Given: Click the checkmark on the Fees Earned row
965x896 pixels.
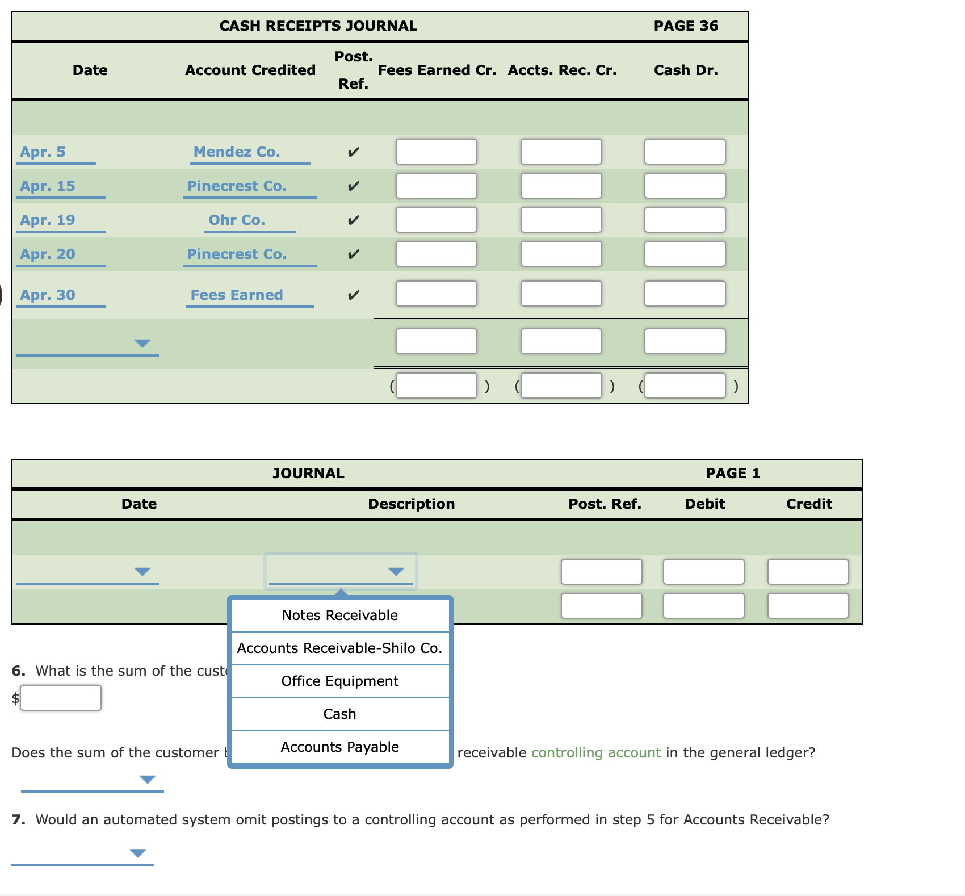Looking at the screenshot, I should click(353, 294).
